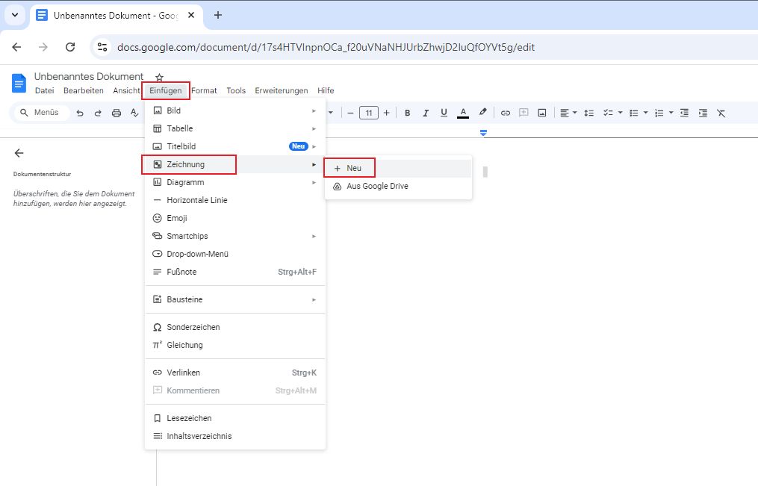Open the checklist toolbar button
The width and height of the screenshot is (758, 486).
tap(607, 113)
